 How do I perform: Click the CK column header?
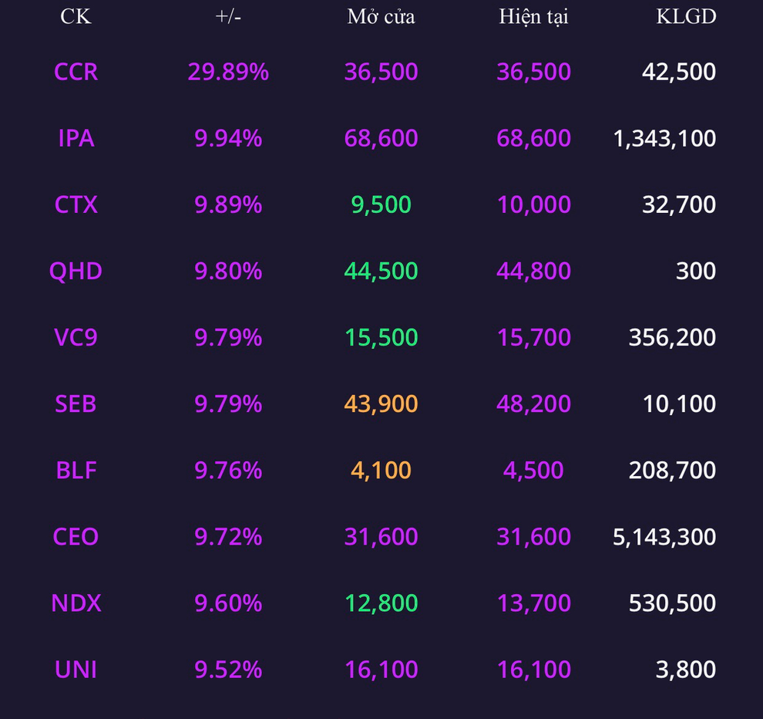pyautogui.click(x=76, y=16)
